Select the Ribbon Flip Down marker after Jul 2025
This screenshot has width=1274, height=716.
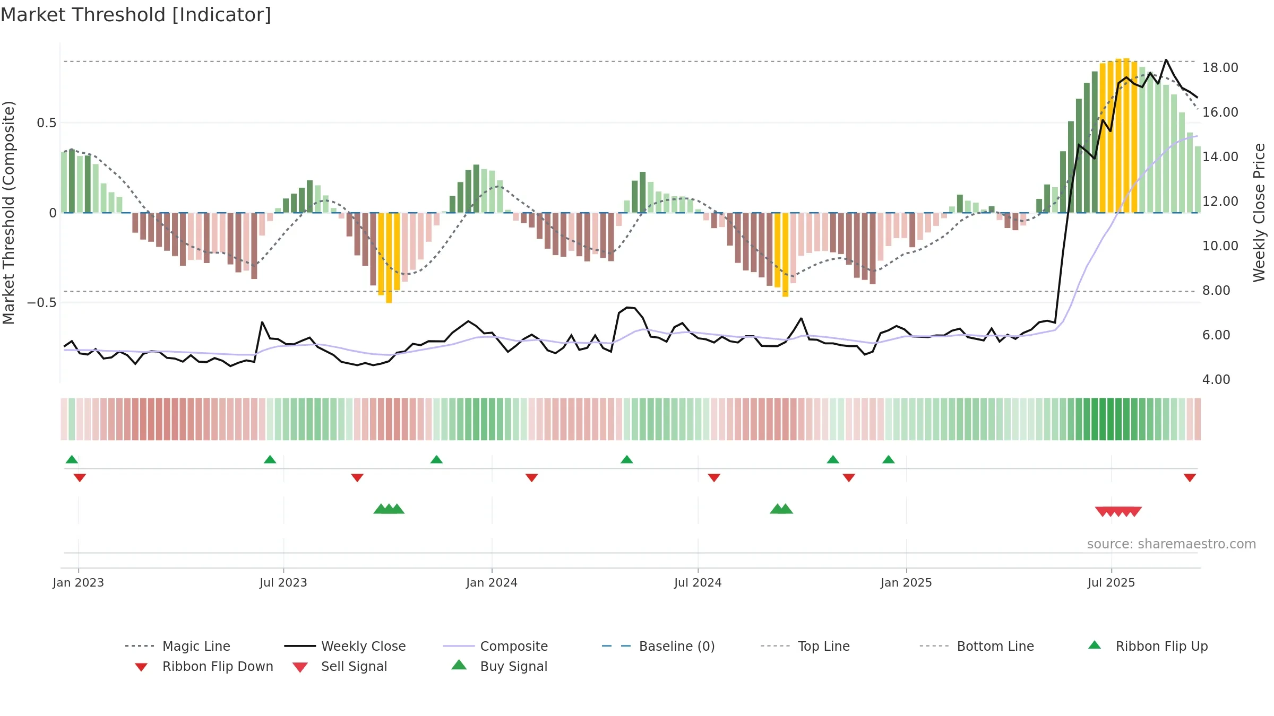click(x=1190, y=478)
